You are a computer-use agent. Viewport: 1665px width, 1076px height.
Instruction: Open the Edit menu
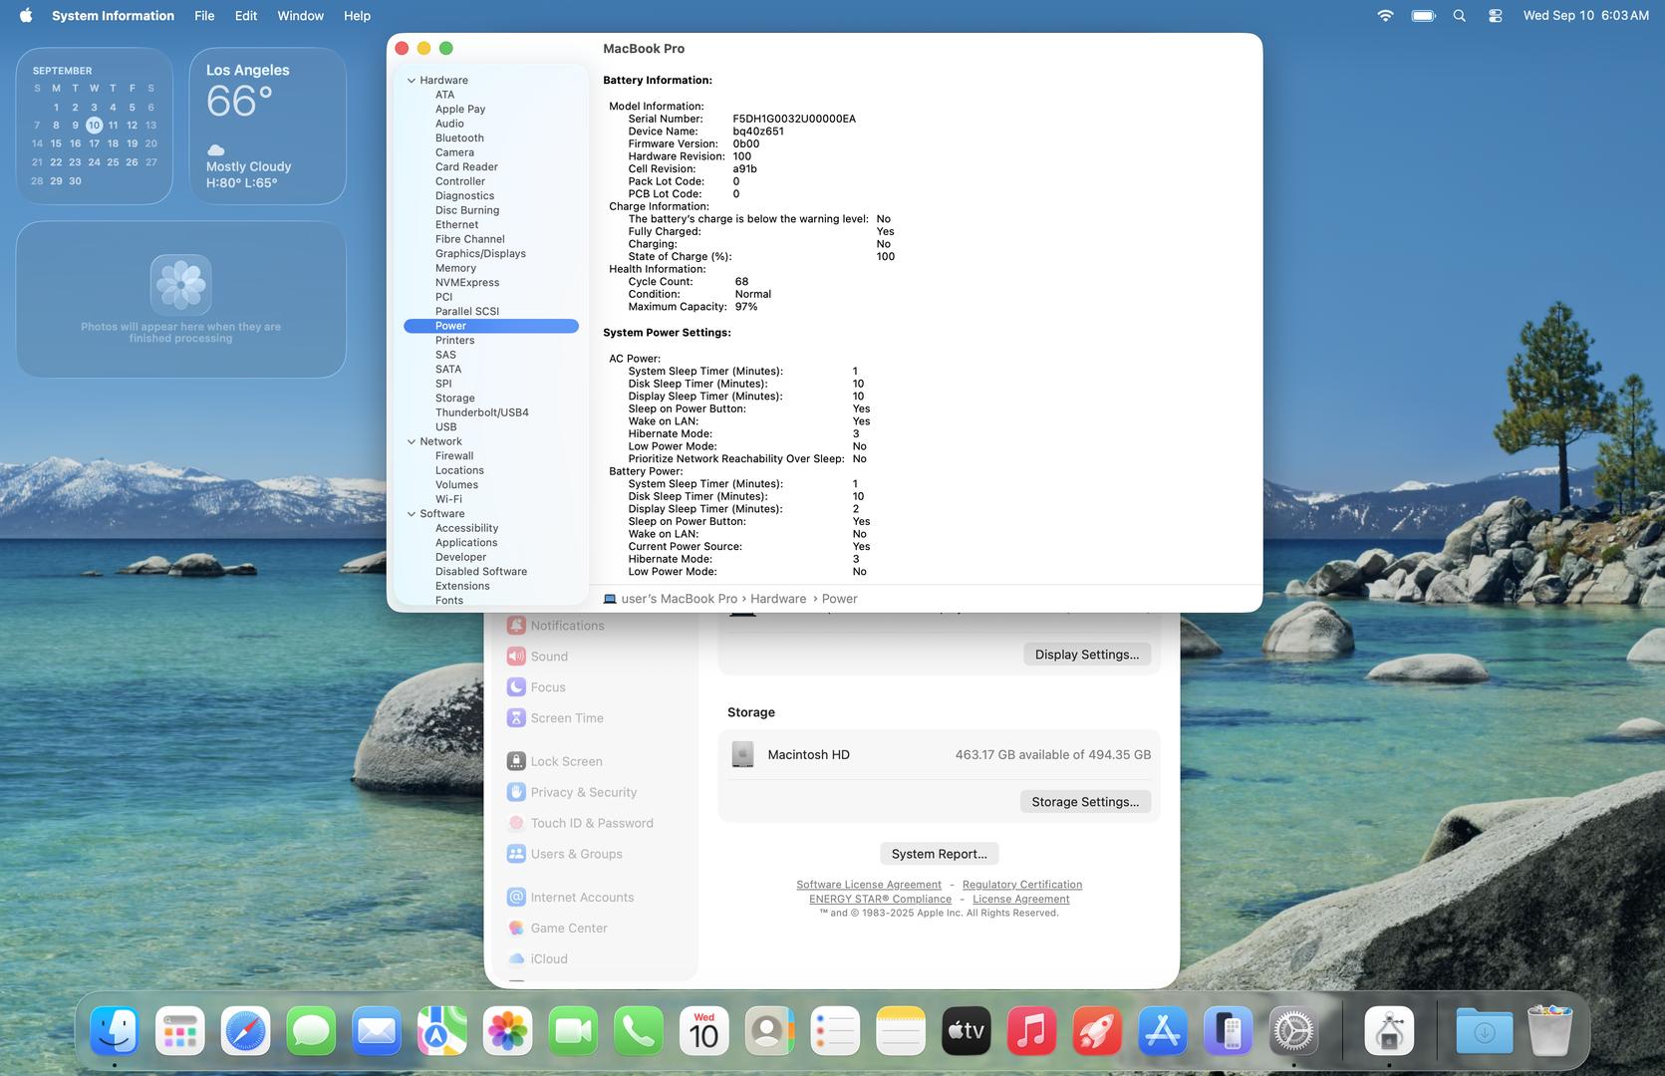[246, 15]
